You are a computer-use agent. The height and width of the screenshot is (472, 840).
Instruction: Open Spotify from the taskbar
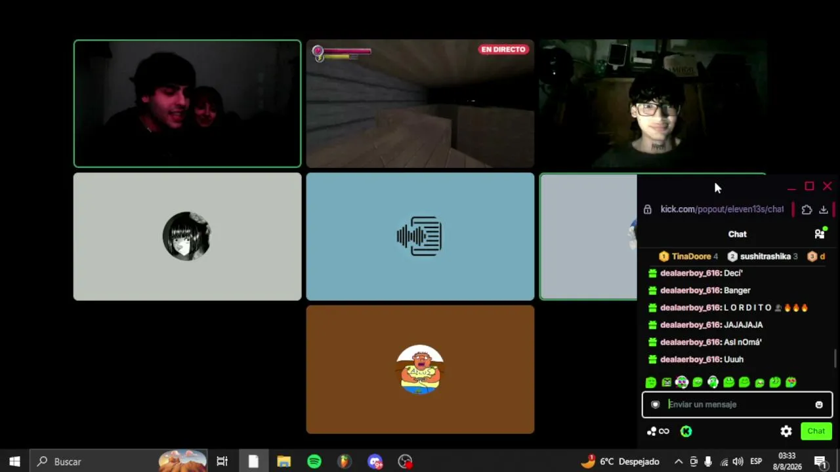[x=314, y=462]
